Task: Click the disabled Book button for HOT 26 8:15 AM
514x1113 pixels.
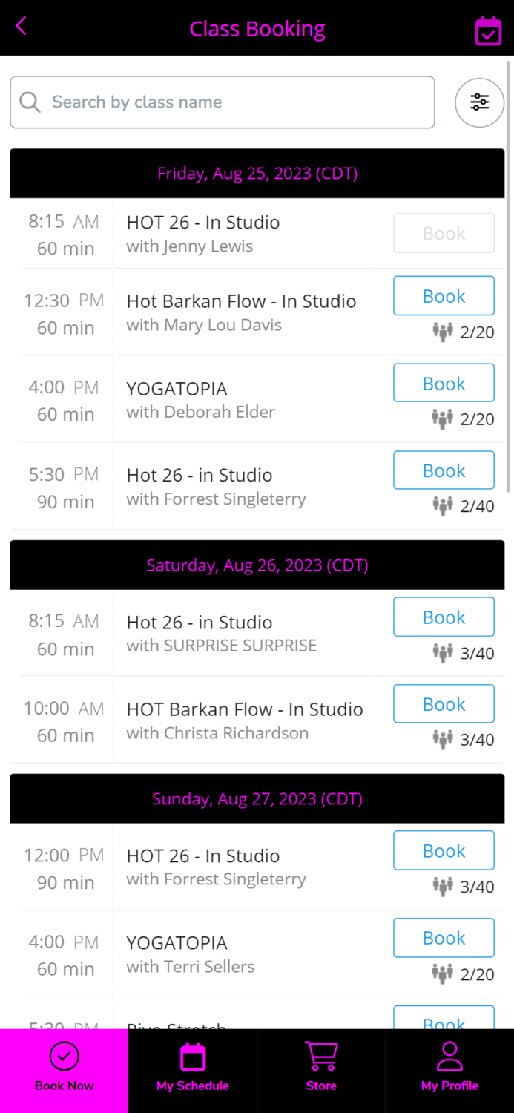Action: 443,233
